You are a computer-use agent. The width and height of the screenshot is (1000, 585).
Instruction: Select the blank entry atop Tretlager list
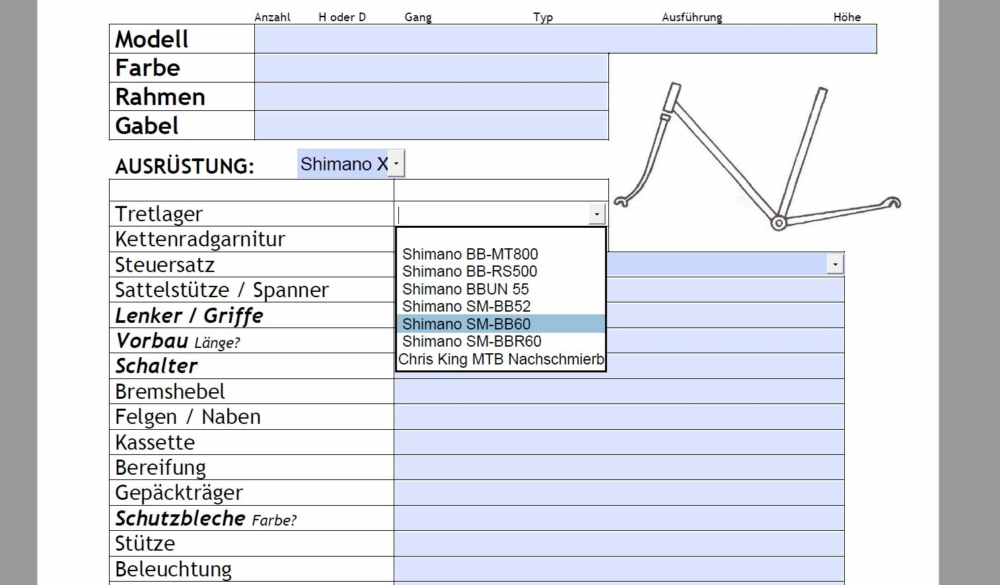501,237
